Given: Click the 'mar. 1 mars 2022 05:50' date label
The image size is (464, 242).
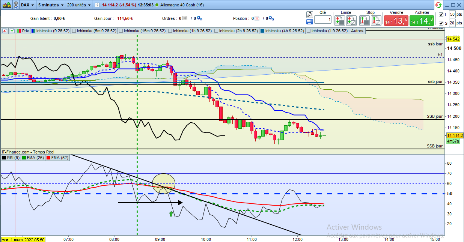Looking at the screenshot, I should click(x=23, y=239).
